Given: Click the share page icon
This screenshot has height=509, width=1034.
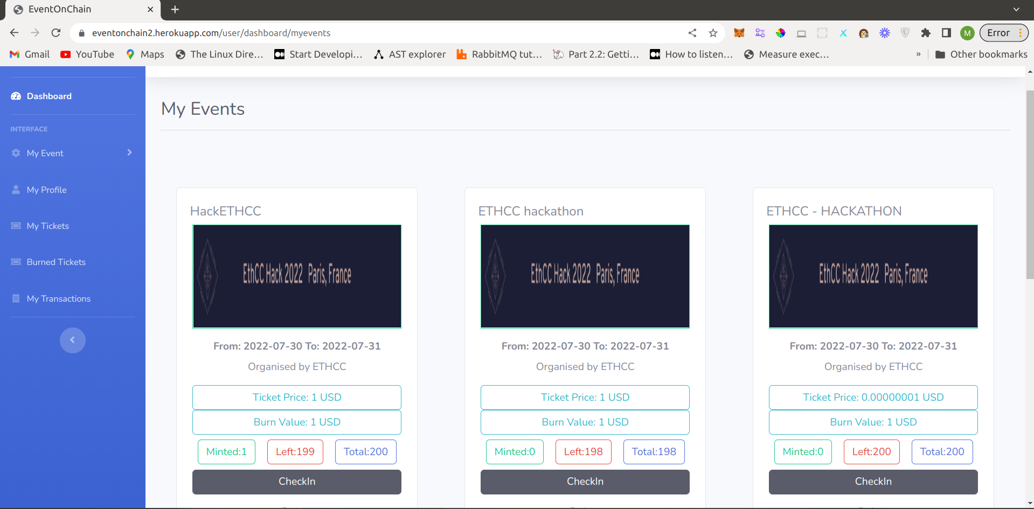Looking at the screenshot, I should 692,33.
